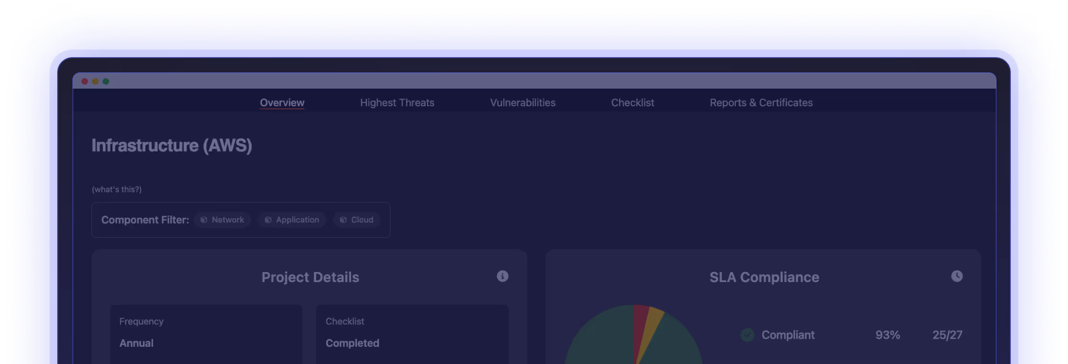Switch to the Highest Threats tab
The height and width of the screenshot is (364, 1068).
[x=397, y=102]
